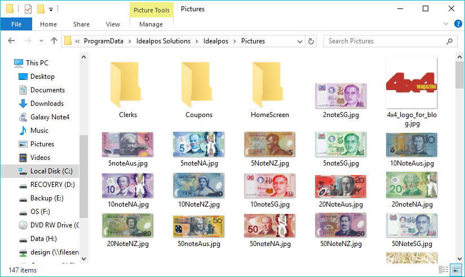
Task: Go up one folder level arrow
Action: pos(54,41)
